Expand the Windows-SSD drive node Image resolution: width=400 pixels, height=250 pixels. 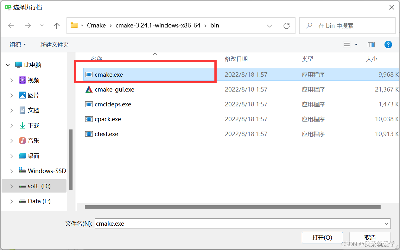[12, 171]
